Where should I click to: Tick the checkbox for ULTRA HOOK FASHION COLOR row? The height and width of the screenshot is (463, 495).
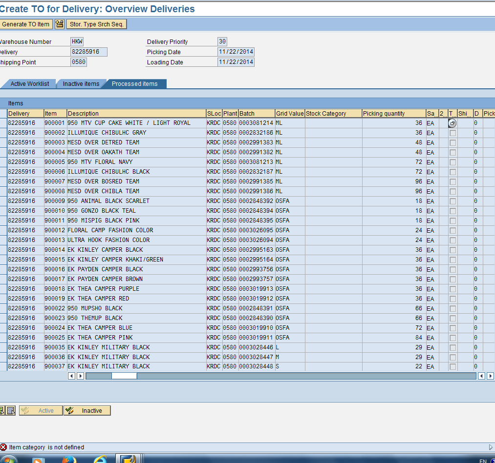coord(453,240)
